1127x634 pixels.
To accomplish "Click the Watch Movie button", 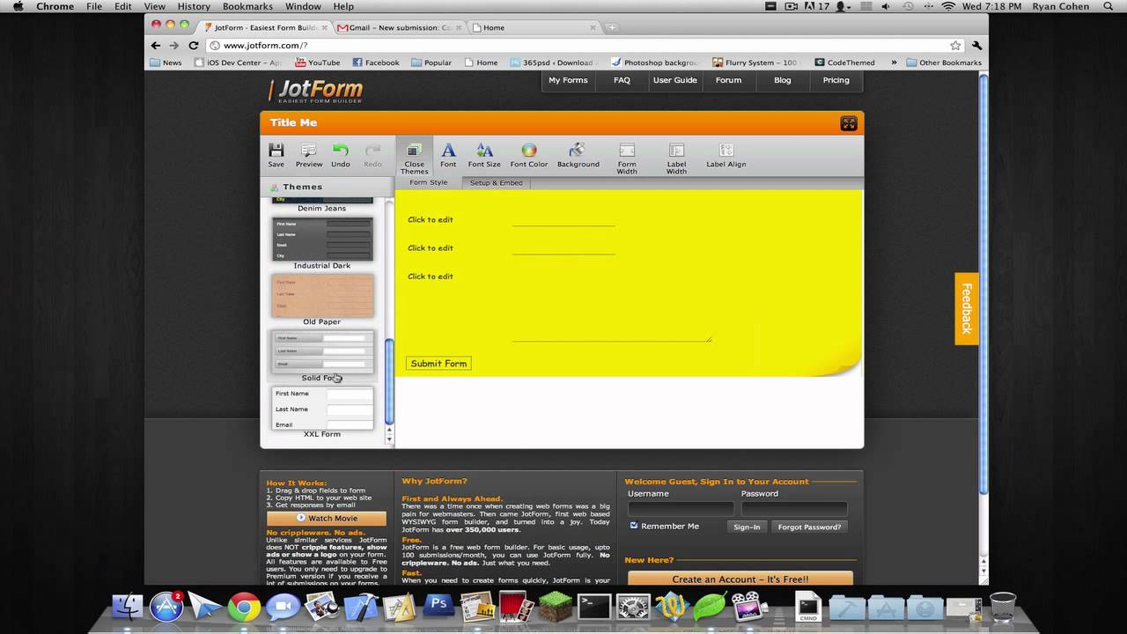I will tap(326, 519).
